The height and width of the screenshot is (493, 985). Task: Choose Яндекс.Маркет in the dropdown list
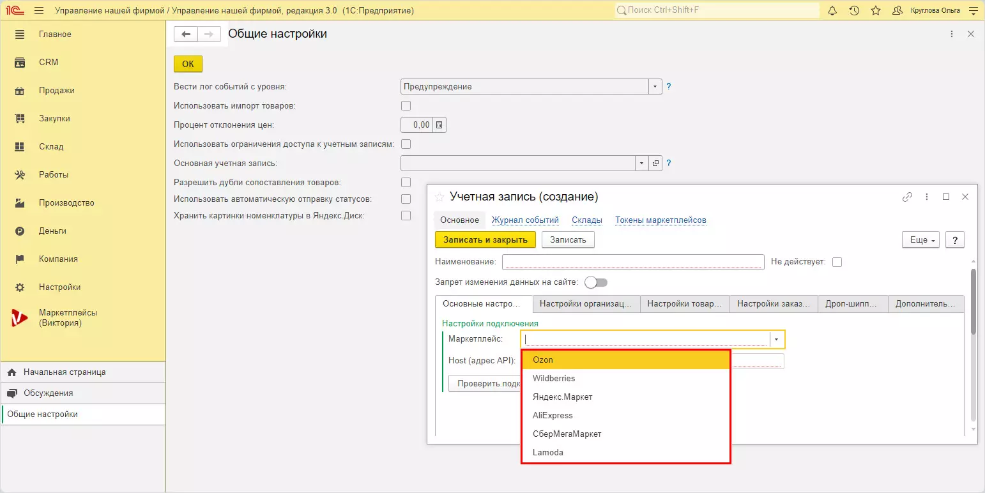pos(626,397)
